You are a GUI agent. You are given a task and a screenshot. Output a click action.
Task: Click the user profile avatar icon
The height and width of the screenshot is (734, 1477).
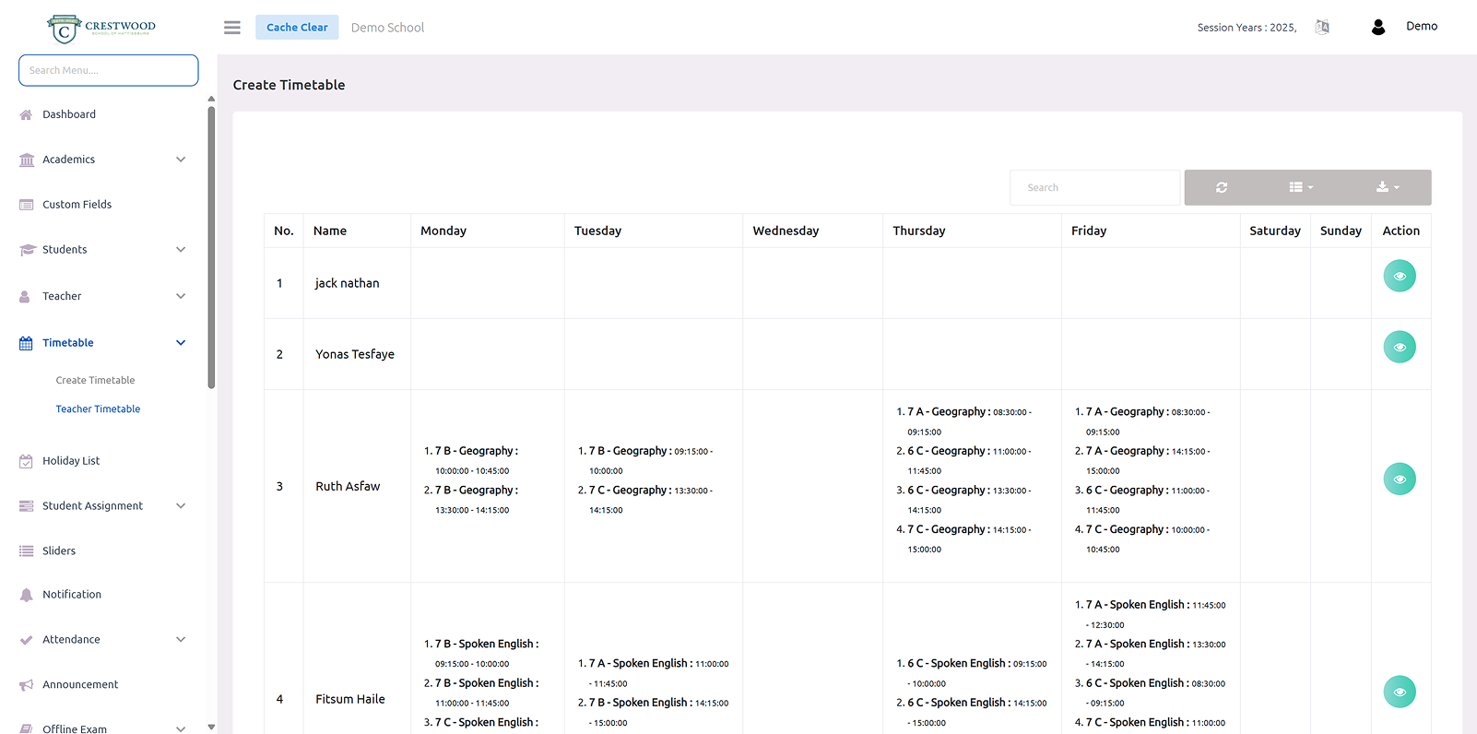tap(1377, 28)
